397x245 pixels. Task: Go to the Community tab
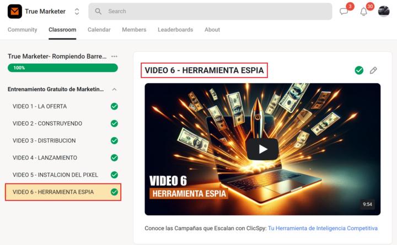click(22, 30)
